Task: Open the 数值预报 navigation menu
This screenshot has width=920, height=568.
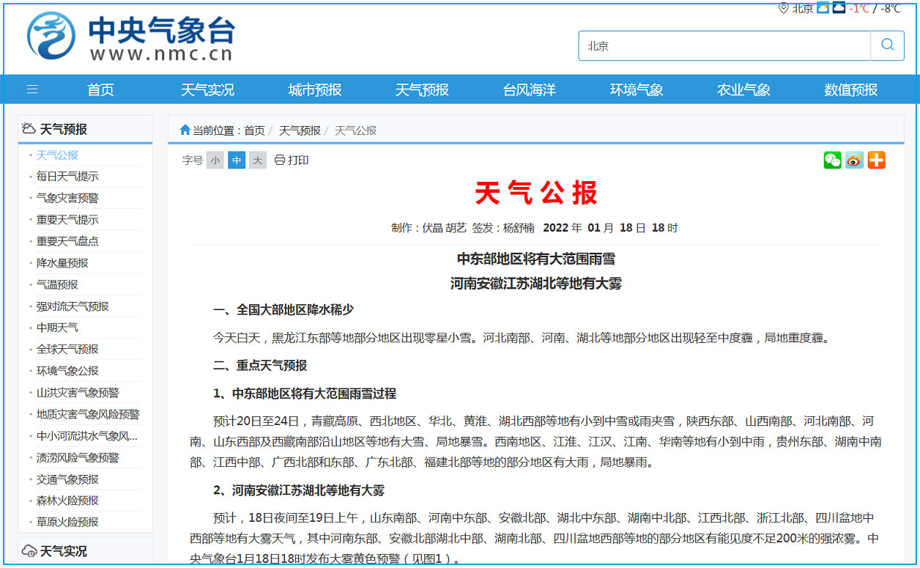Action: [x=850, y=89]
